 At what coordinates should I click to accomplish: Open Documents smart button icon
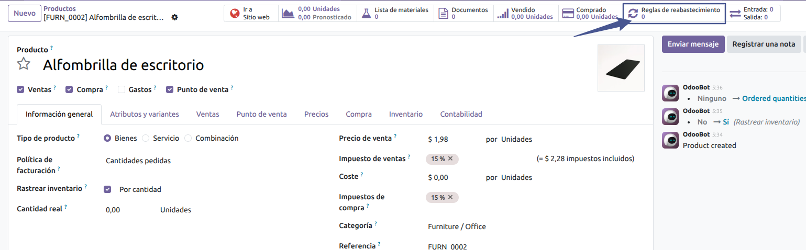point(443,13)
